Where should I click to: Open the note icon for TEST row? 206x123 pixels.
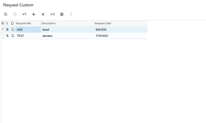(x=13, y=36)
